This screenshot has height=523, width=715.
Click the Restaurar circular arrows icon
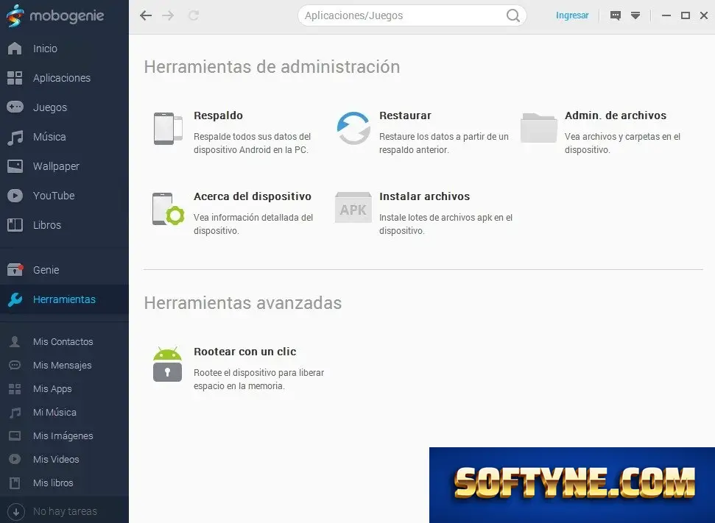click(353, 129)
